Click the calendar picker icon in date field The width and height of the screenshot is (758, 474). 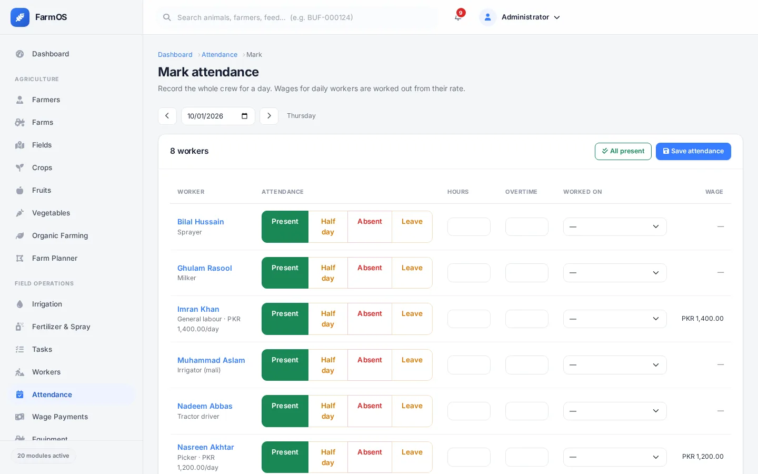244,116
